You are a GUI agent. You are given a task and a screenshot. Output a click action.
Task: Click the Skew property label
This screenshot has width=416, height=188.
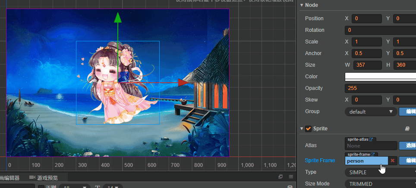coord(312,100)
